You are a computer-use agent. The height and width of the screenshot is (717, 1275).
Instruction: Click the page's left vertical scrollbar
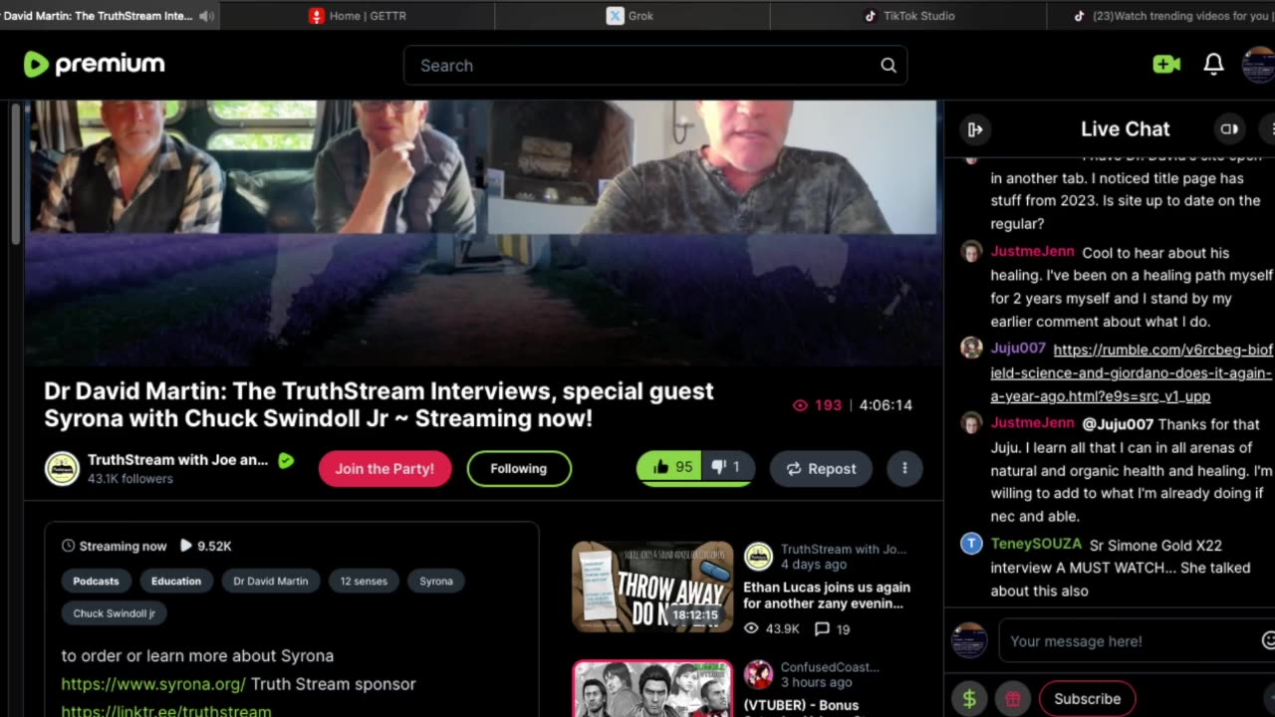pyautogui.click(x=15, y=174)
